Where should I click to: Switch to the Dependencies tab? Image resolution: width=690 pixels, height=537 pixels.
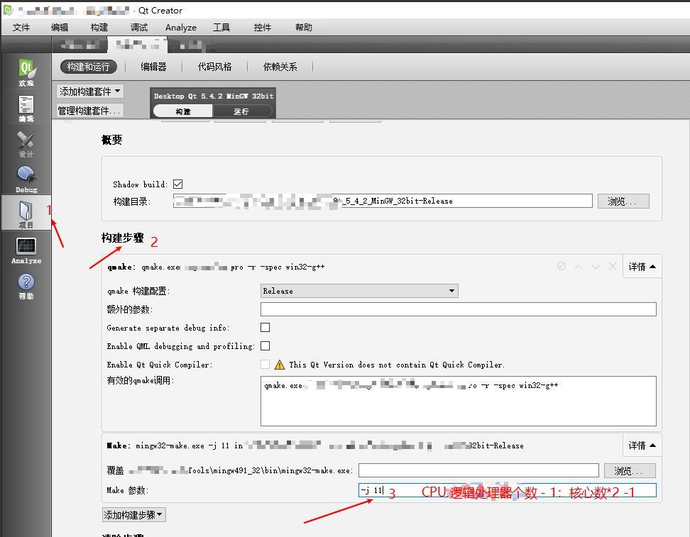[280, 67]
